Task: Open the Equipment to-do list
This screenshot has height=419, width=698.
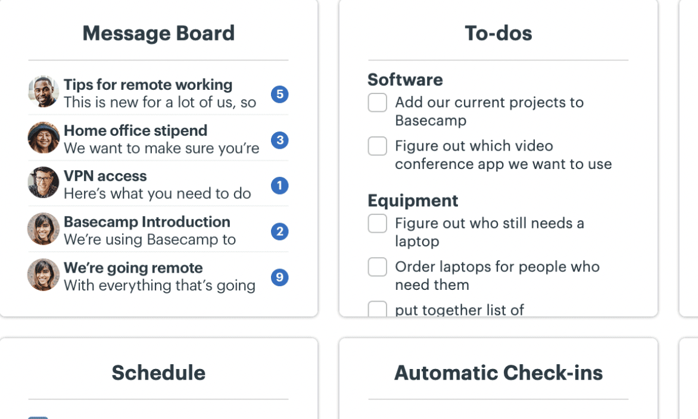Action: click(413, 201)
